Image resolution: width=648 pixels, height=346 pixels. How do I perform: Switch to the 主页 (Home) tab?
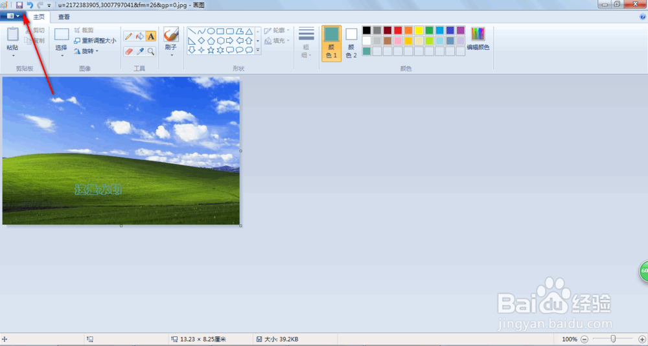coord(39,17)
